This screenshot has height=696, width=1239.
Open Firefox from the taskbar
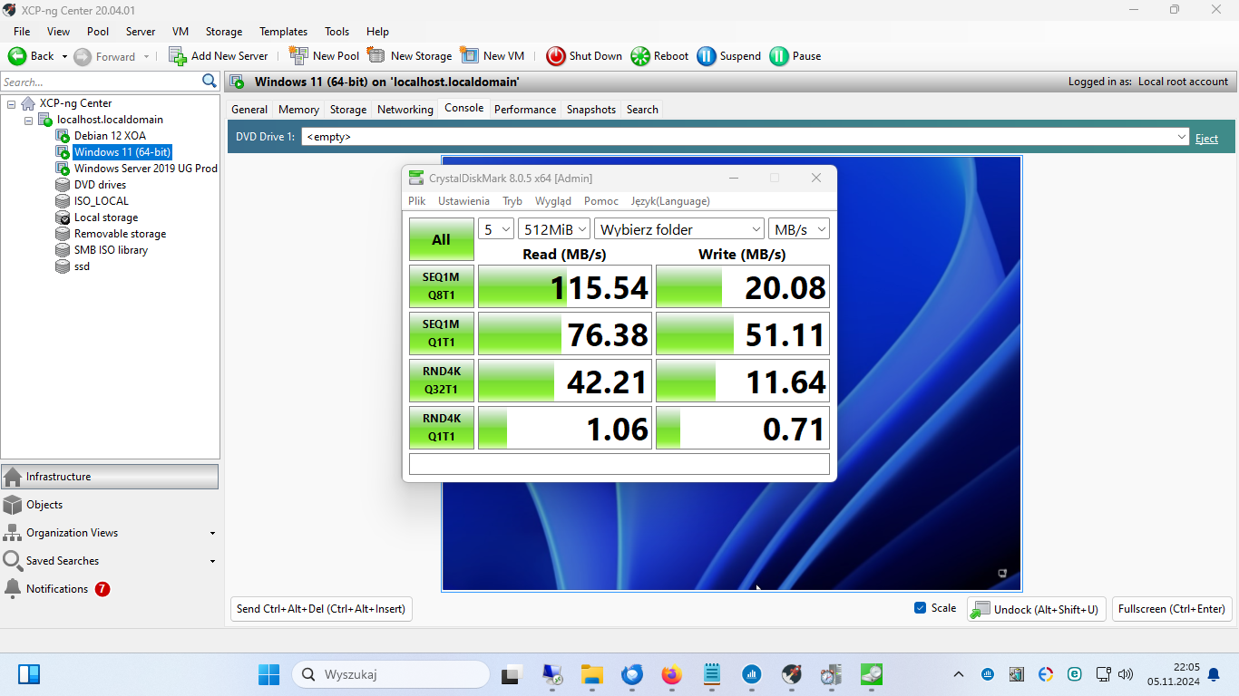click(672, 674)
